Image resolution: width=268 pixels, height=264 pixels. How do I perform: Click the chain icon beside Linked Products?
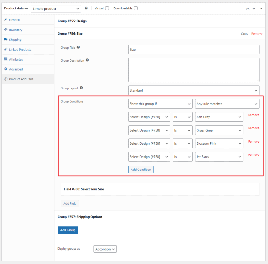pyautogui.click(x=6, y=49)
